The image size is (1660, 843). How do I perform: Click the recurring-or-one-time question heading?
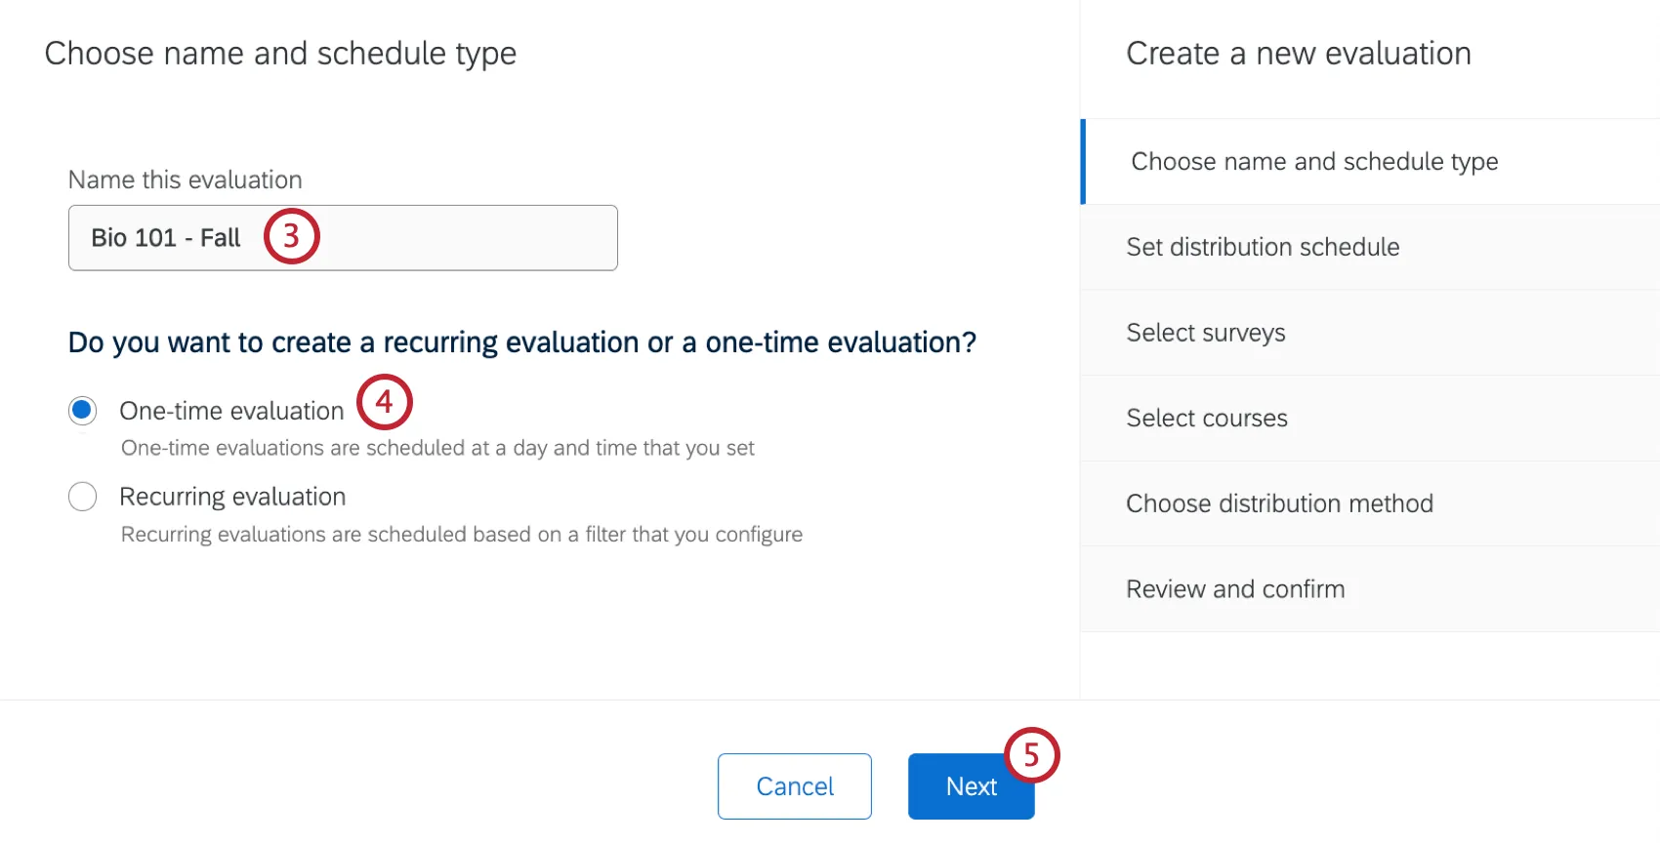520,342
